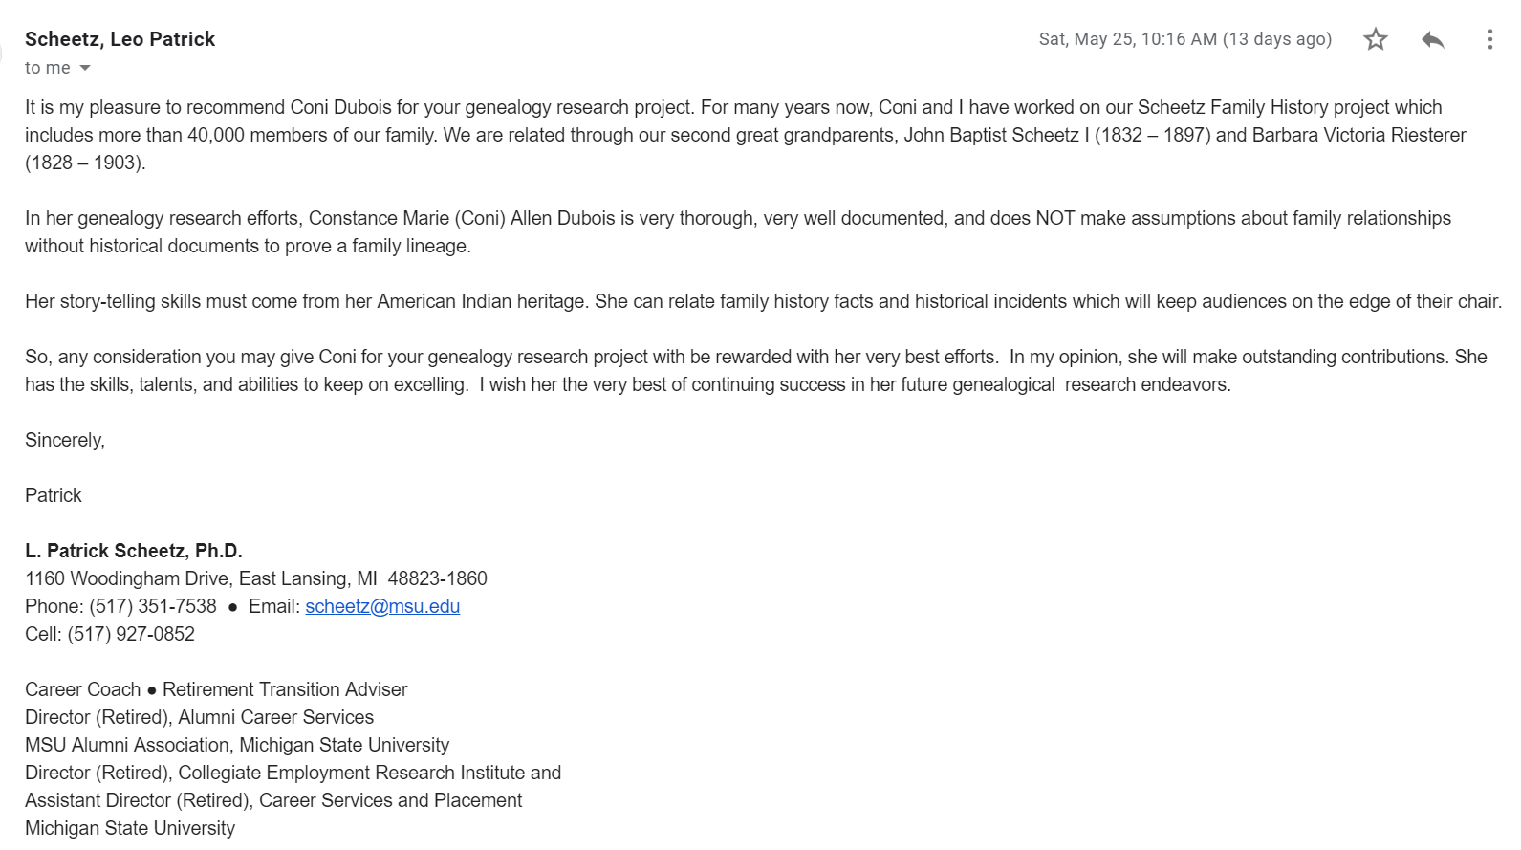Click sender name Scheetz, Leo Patrick
This screenshot has height=850, width=1521.
[120, 39]
